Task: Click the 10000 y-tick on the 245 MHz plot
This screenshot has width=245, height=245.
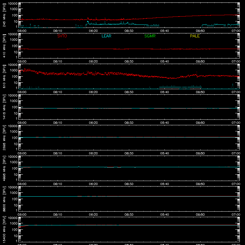Action: [x=13, y=4]
